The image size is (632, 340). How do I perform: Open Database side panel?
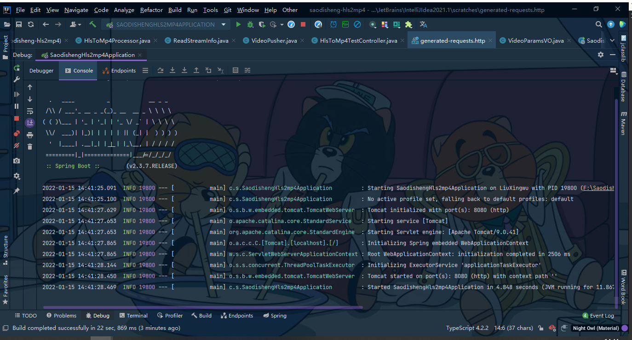(624, 86)
